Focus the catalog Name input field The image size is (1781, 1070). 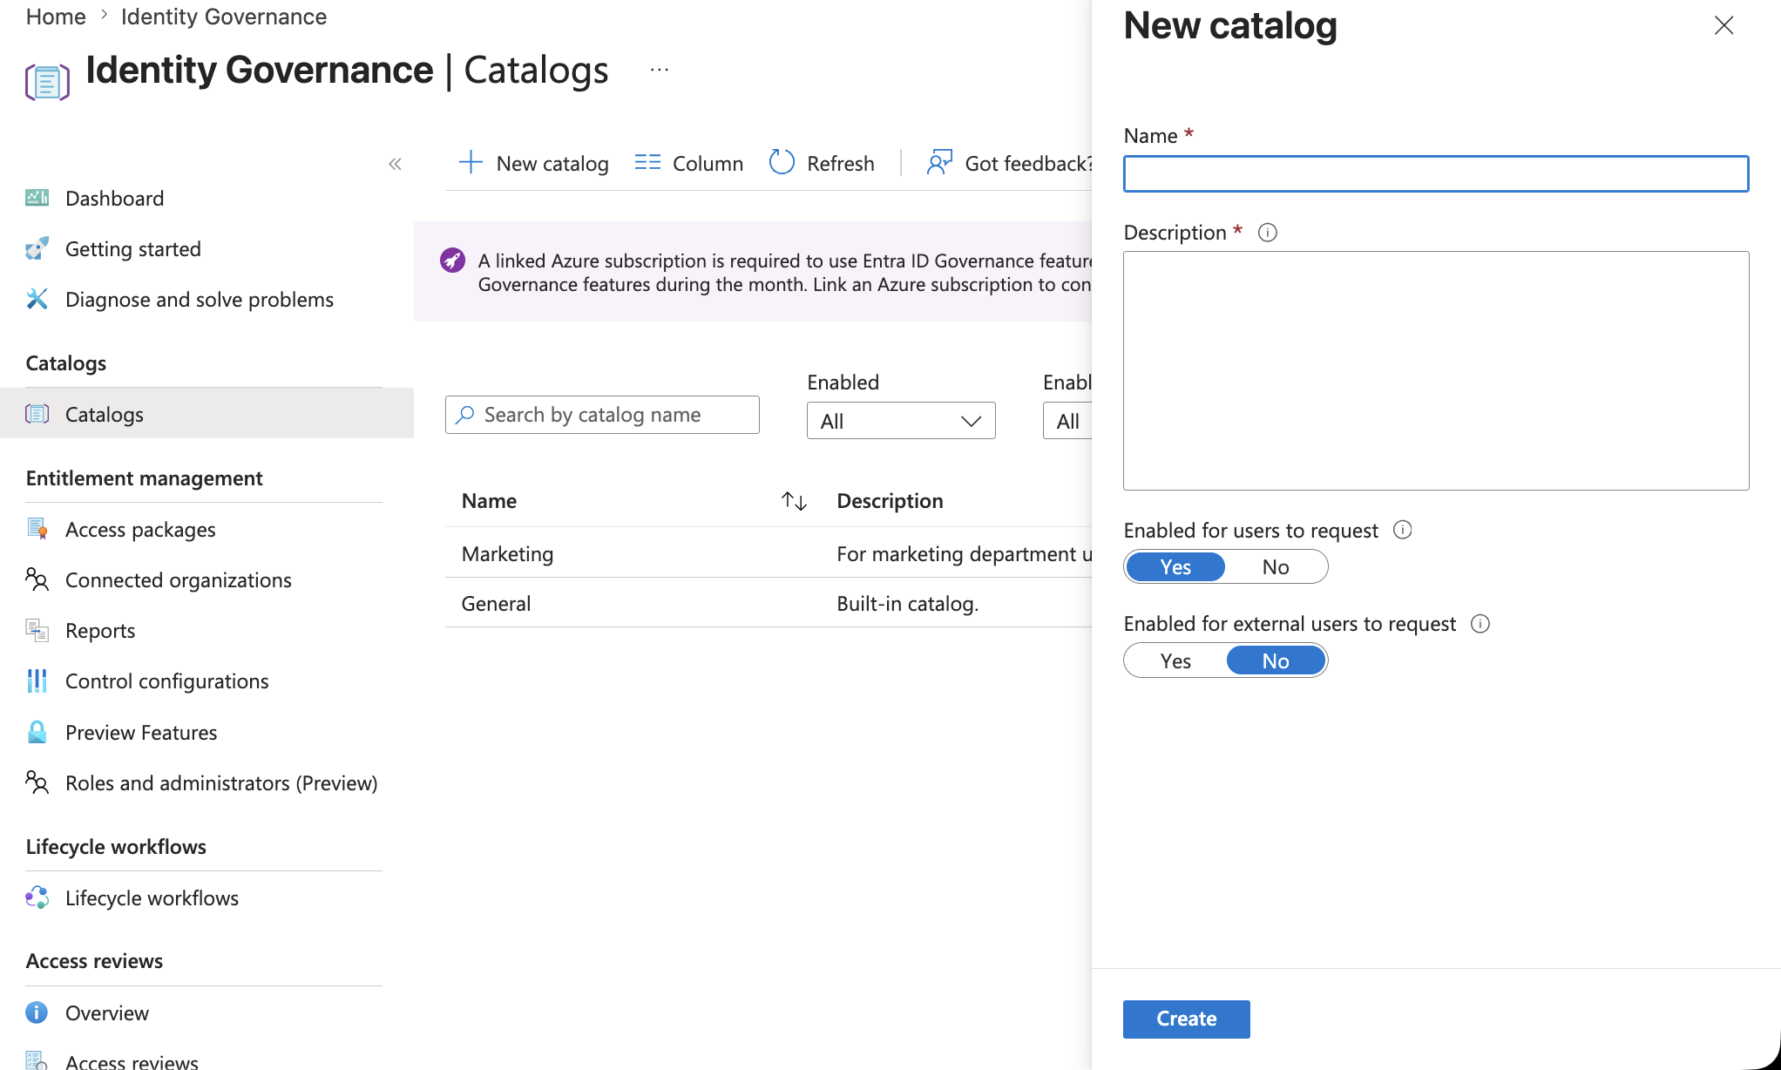[1436, 173]
